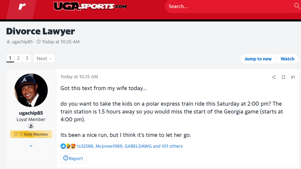
Task: Report the post
Action: point(73,158)
